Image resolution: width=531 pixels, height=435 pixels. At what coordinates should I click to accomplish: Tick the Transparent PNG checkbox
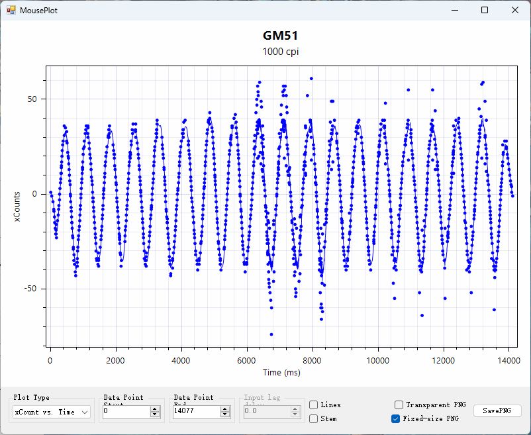(x=399, y=405)
